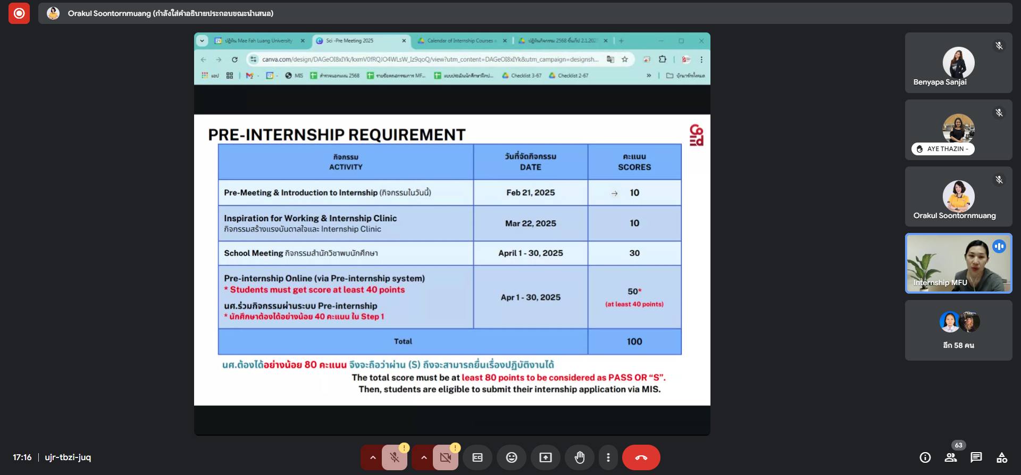Click the SCORES column header
This screenshot has height=475, width=1021.
click(634, 162)
